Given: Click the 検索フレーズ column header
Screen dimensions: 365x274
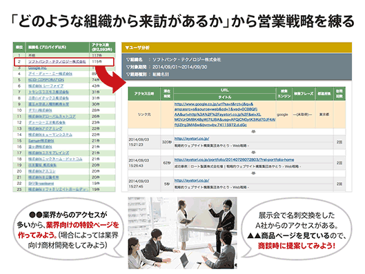Looking at the screenshot, I should [304, 94].
